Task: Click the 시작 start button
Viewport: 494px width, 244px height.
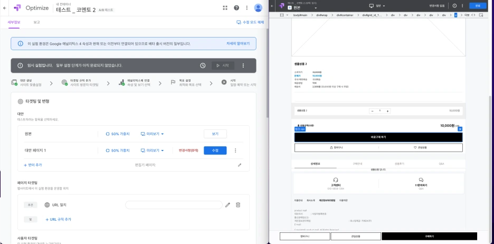Action: (223, 65)
